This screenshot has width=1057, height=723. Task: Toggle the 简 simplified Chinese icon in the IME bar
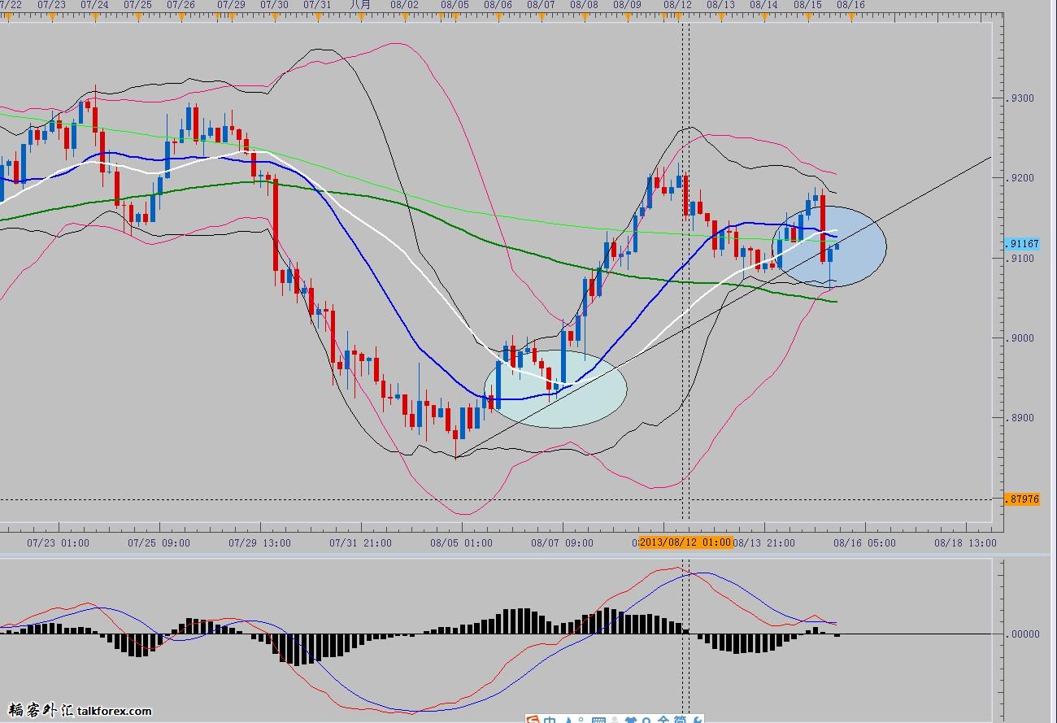[681, 719]
